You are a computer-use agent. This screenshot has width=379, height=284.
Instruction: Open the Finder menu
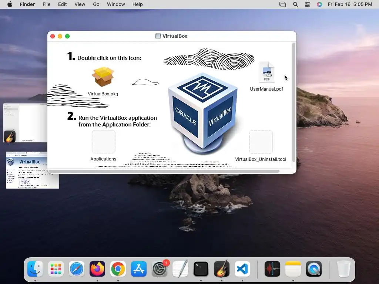pos(27,4)
